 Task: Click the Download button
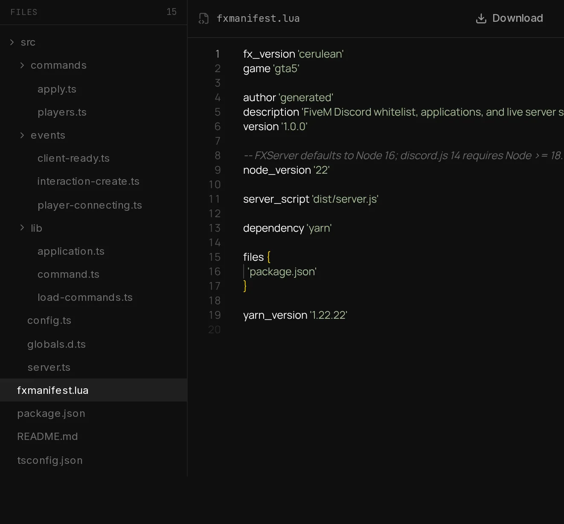(x=509, y=18)
